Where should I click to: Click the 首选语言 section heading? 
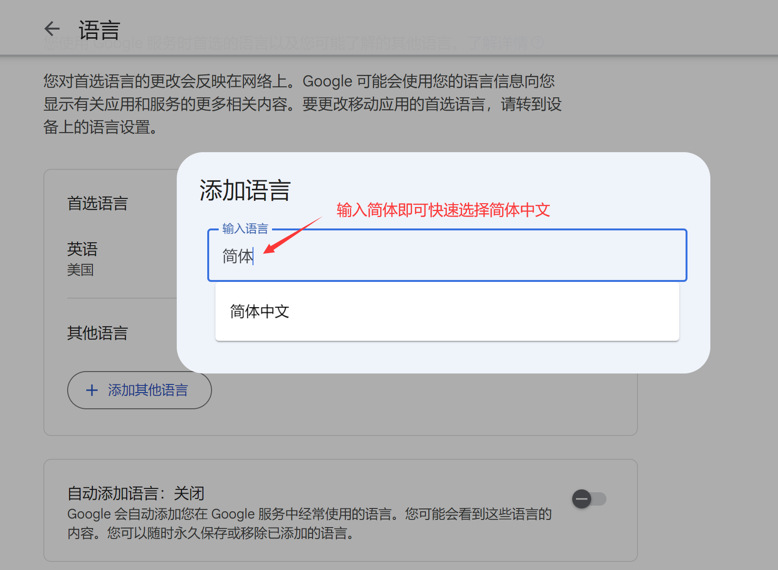click(x=98, y=204)
